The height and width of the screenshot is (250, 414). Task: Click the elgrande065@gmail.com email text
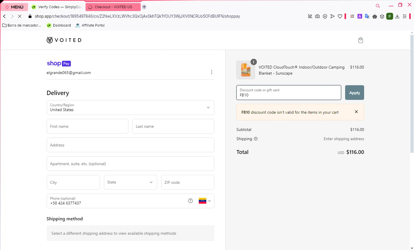tap(69, 73)
